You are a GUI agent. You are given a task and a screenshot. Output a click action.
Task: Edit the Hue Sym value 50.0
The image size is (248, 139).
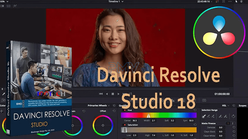(191, 120)
